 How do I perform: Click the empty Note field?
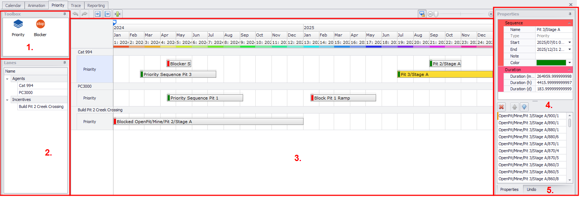(x=554, y=56)
